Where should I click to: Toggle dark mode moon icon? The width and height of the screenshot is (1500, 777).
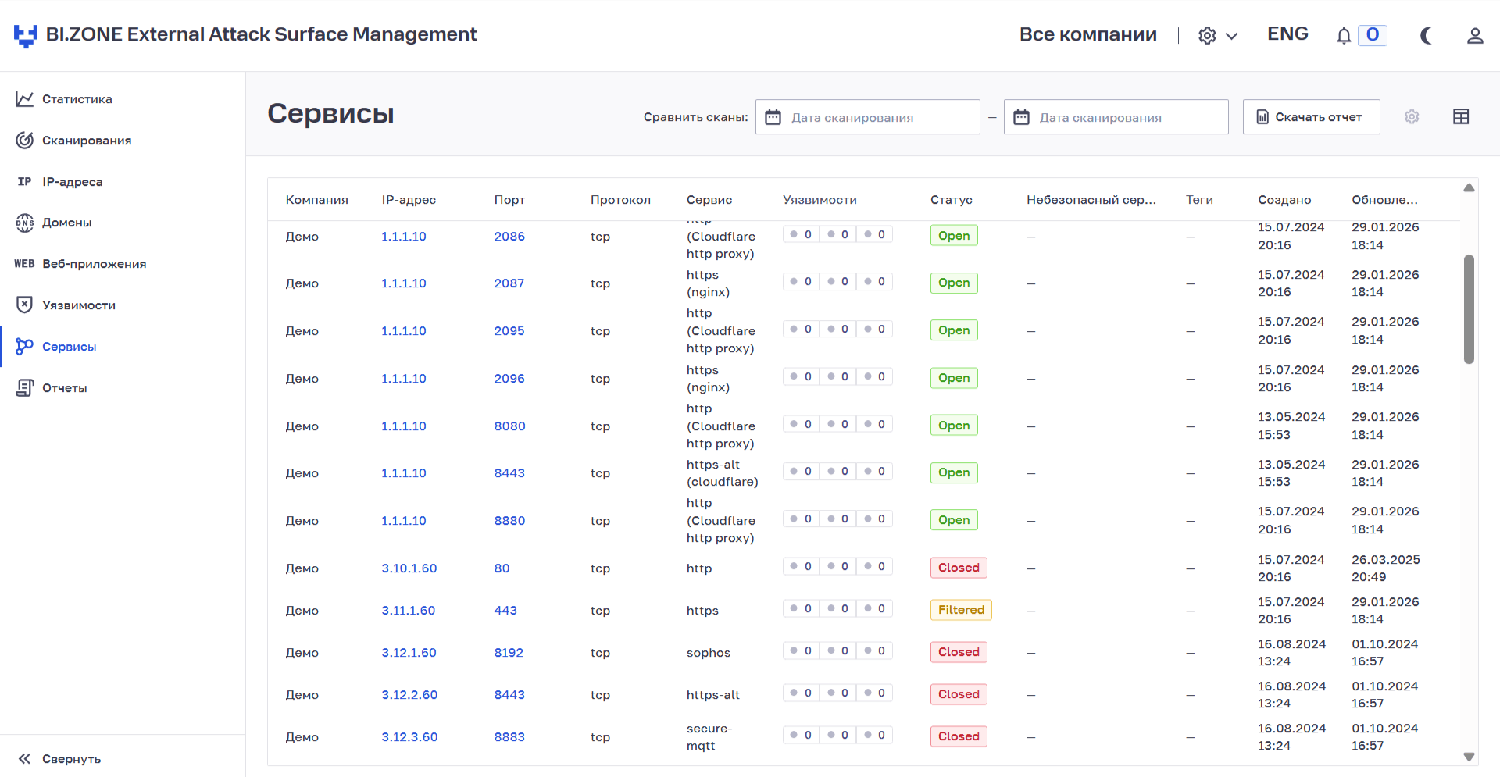pos(1426,36)
